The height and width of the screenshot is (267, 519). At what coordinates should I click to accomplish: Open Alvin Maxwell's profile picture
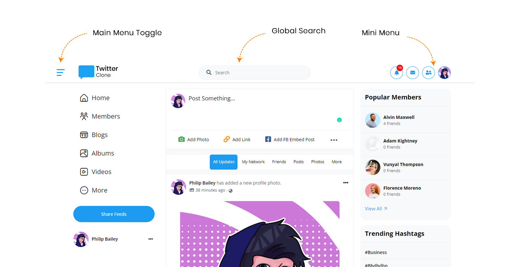click(372, 120)
